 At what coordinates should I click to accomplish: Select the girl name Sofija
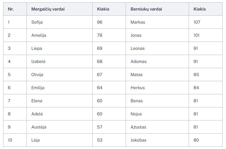(x=37, y=22)
